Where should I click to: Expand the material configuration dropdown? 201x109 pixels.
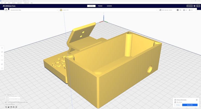click(x=157, y=10)
